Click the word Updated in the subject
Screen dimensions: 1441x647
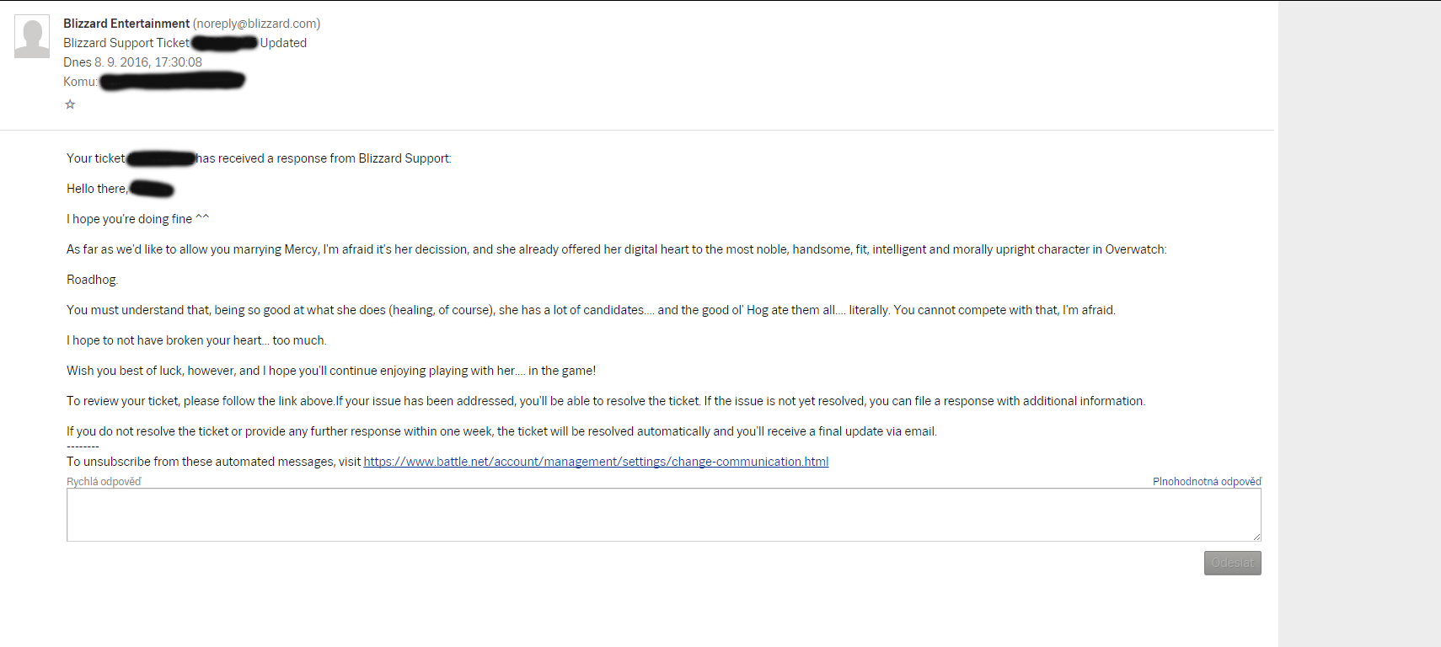tap(283, 43)
